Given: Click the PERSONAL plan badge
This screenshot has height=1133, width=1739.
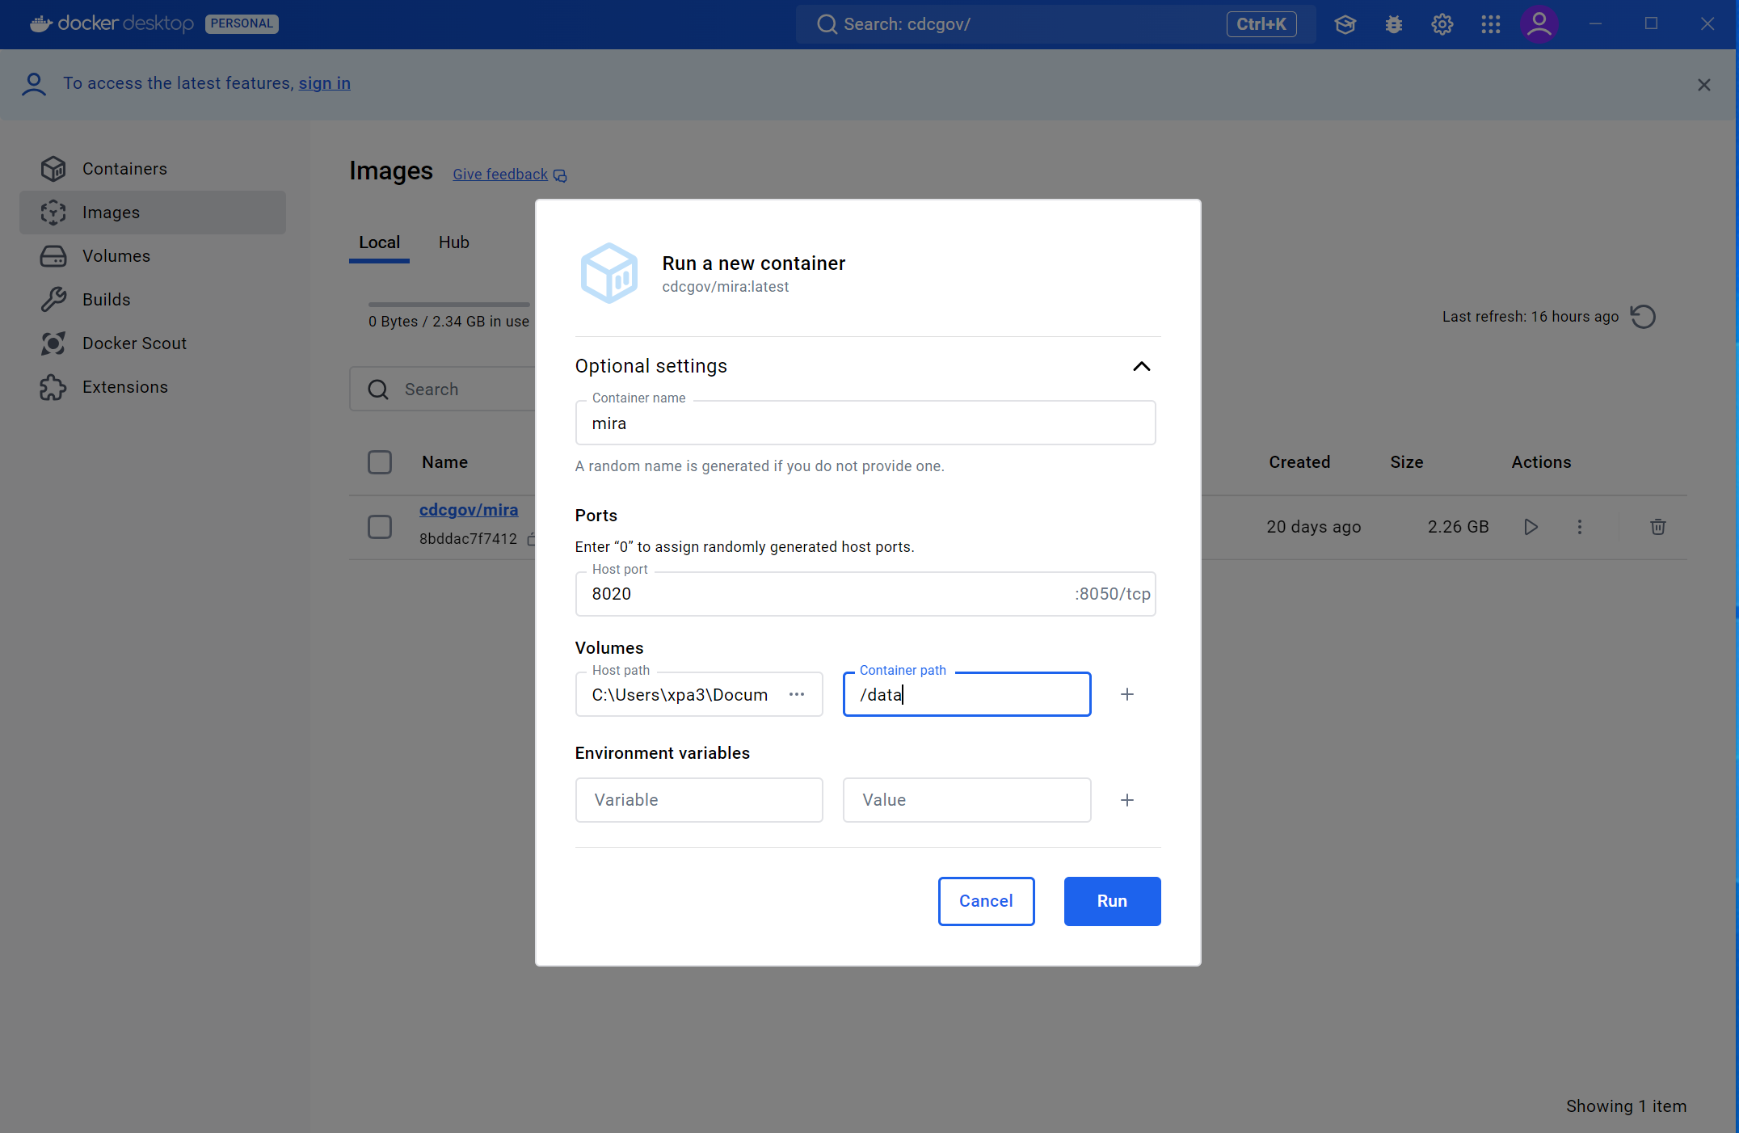Looking at the screenshot, I should point(242,23).
